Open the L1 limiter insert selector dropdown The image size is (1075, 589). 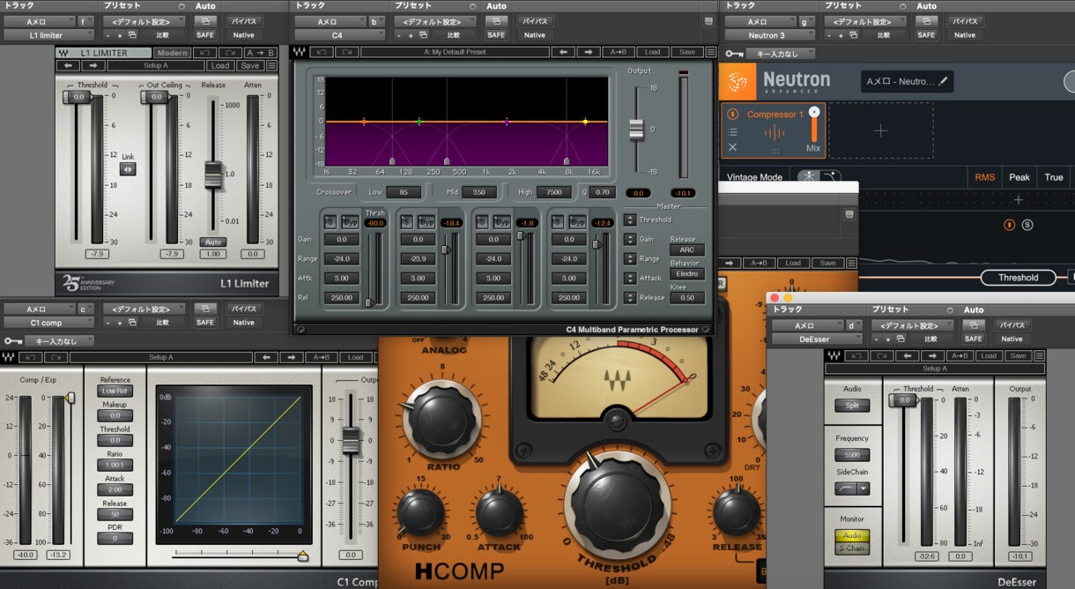[48, 35]
